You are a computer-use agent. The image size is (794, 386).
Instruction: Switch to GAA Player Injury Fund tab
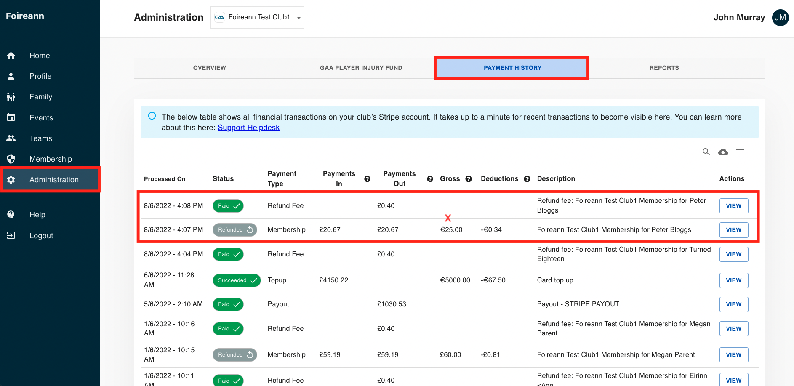pyautogui.click(x=361, y=68)
